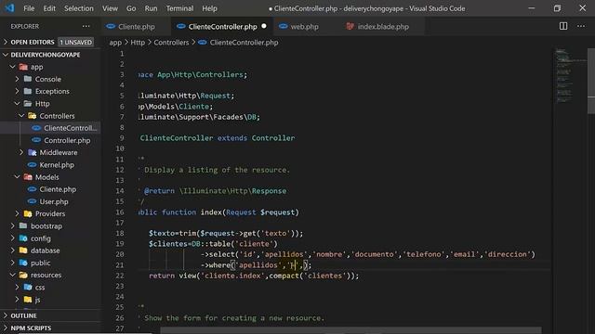Collapse the app folder
Image resolution: width=595 pixels, height=334 pixels.
[12, 67]
